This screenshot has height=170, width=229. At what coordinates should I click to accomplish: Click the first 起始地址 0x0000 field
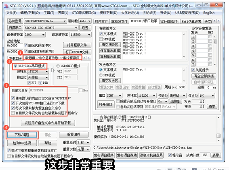[15, 46]
